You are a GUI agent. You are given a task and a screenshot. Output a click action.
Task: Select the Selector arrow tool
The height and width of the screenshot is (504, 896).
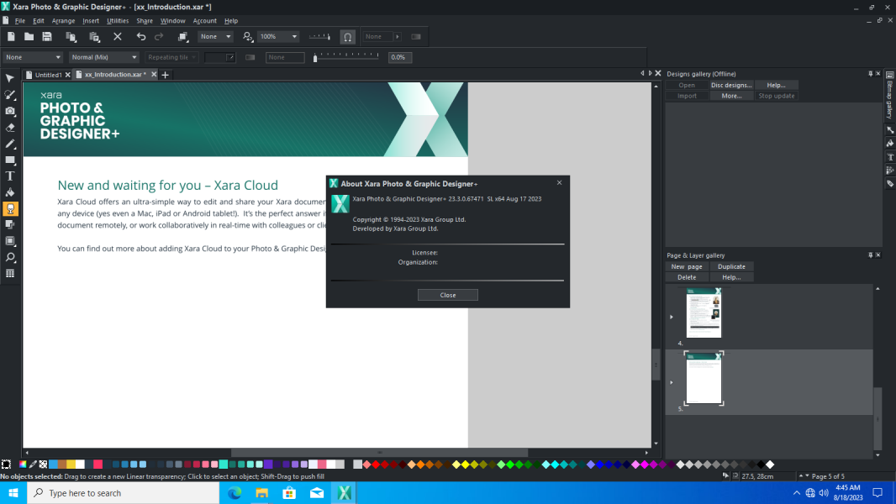pyautogui.click(x=10, y=78)
